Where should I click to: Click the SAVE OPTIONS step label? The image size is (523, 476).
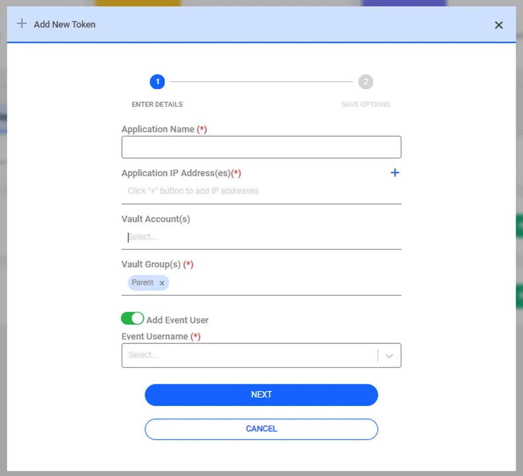pos(366,104)
